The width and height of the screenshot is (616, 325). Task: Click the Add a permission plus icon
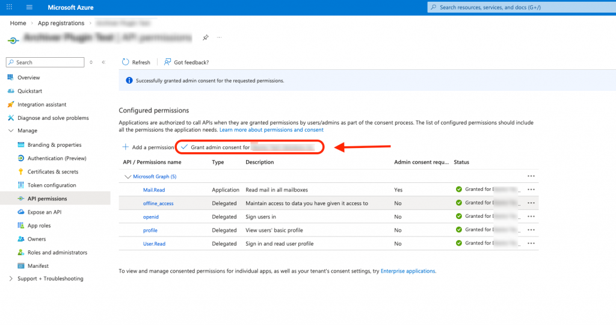click(125, 147)
